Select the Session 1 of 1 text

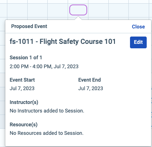coord(26,58)
